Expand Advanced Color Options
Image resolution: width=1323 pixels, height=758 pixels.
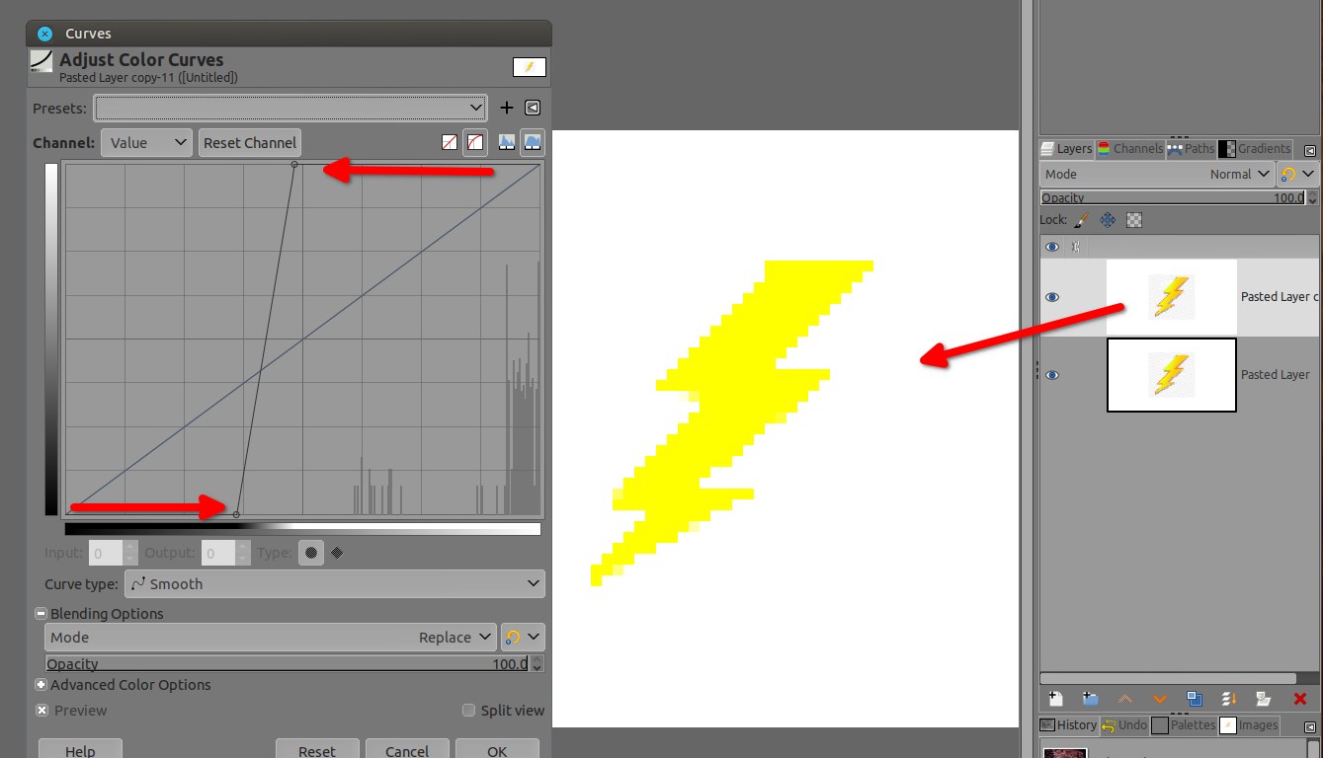pos(41,685)
